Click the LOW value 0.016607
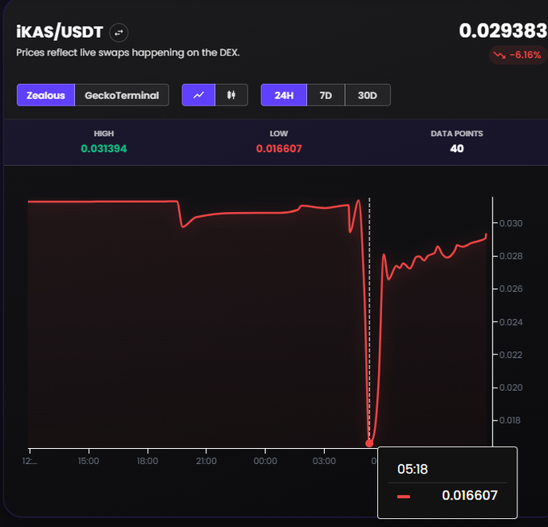 (279, 148)
